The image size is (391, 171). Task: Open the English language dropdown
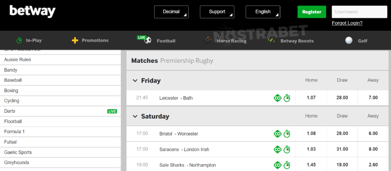click(263, 12)
